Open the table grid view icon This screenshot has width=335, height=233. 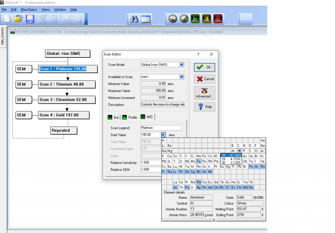146,19
